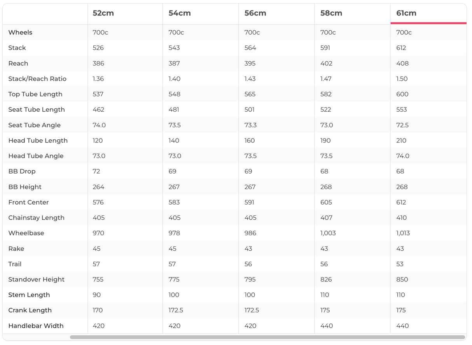472x345 pixels.
Task: Click the Wheelbase value 1,013 for 61cm
Action: point(403,233)
